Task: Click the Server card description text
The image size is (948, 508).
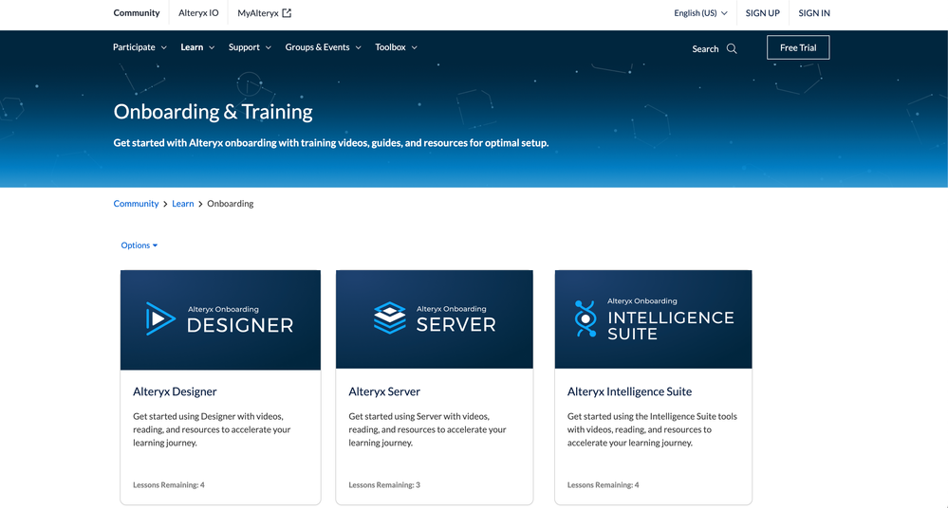Action: (427, 429)
